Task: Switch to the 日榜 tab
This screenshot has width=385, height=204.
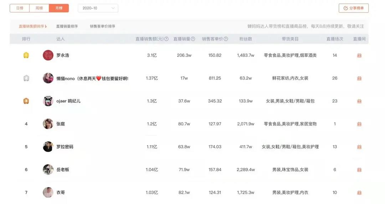Action: [20, 8]
